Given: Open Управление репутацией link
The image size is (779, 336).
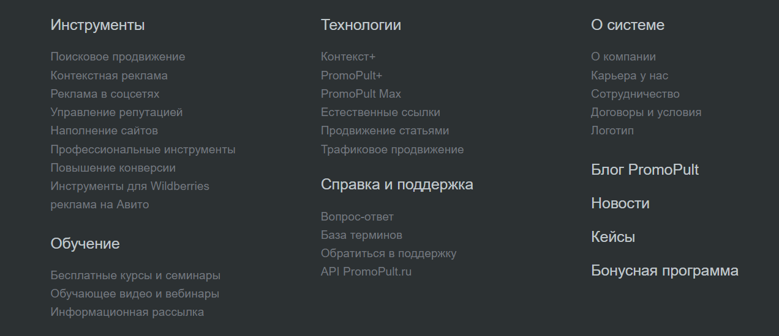Looking at the screenshot, I should [116, 112].
